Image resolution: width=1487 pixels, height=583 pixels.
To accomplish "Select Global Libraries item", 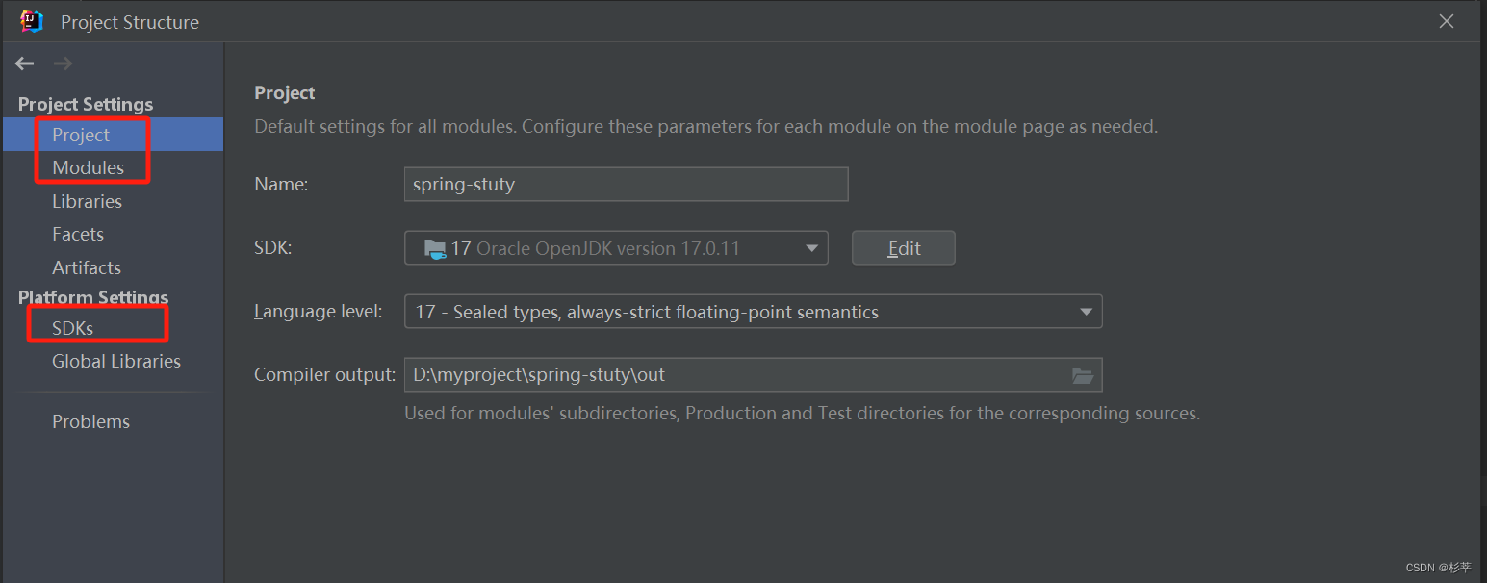I will click(x=116, y=361).
